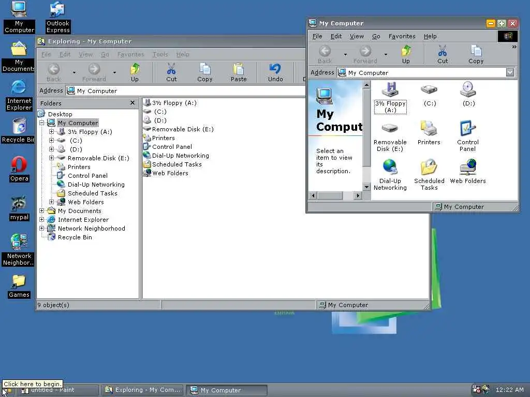Viewport: 530px width, 397px height.
Task: Expand 3½ Floppy (A:) in the Folders tree
Action: tap(51, 132)
